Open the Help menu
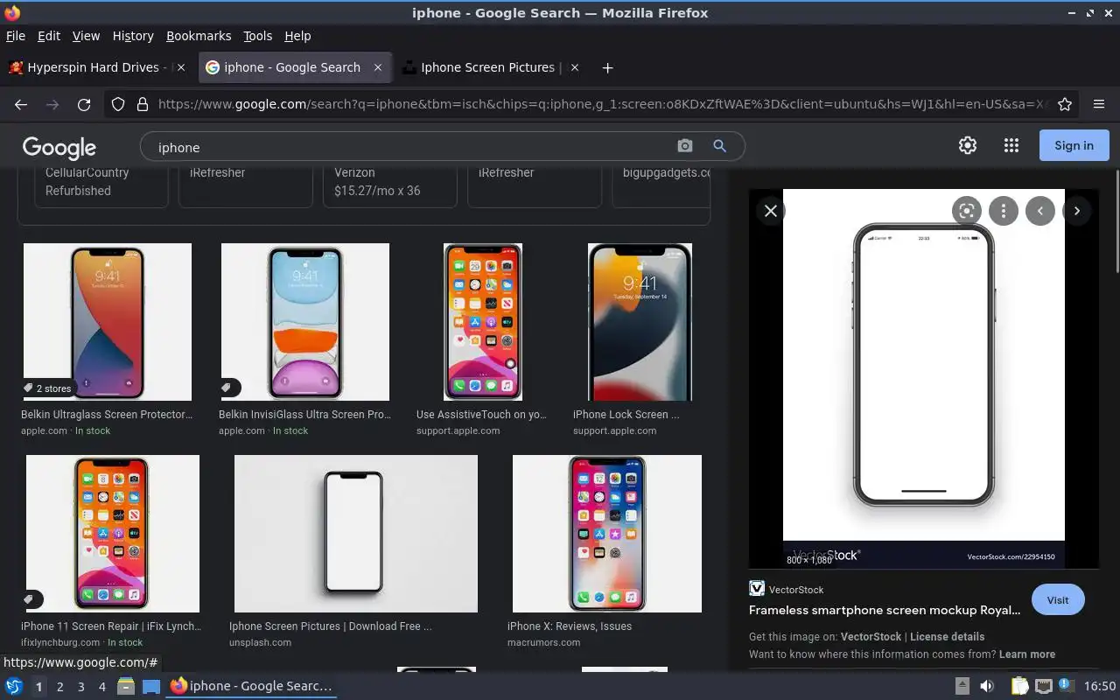This screenshot has height=700, width=1120. pyautogui.click(x=297, y=36)
